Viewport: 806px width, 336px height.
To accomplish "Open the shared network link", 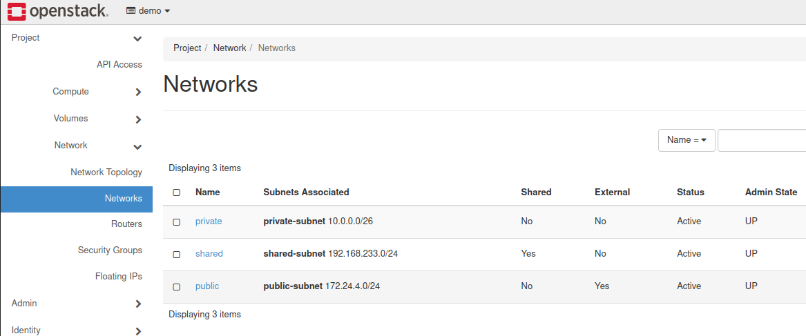I will pyautogui.click(x=209, y=254).
